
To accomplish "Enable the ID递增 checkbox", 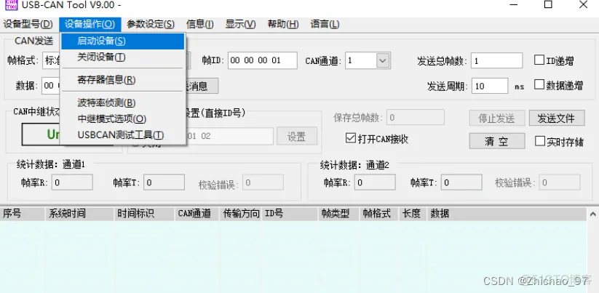I will pos(539,60).
